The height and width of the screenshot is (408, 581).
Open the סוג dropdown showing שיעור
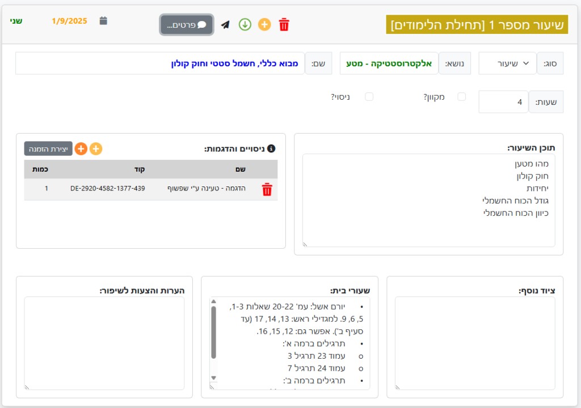coord(507,63)
